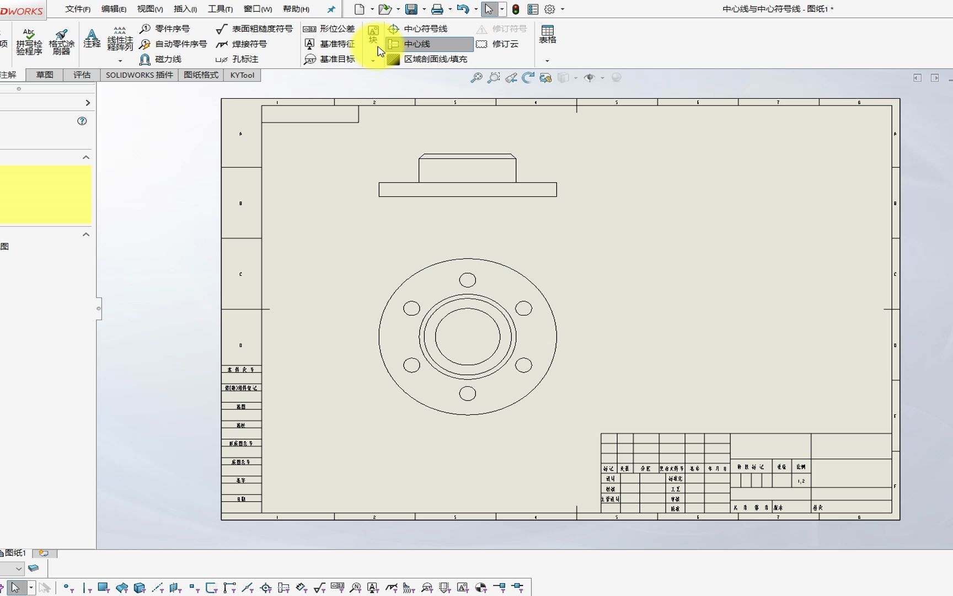Open the 编辑(E) menu
This screenshot has height=596, width=953.
point(114,9)
